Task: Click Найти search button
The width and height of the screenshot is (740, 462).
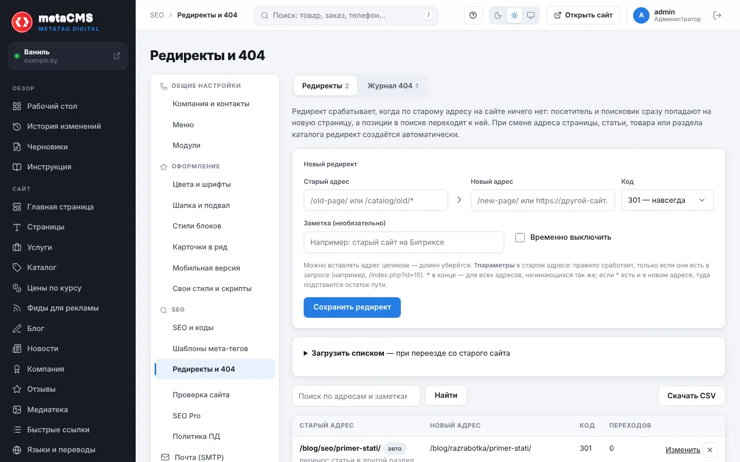Action: [x=446, y=395]
